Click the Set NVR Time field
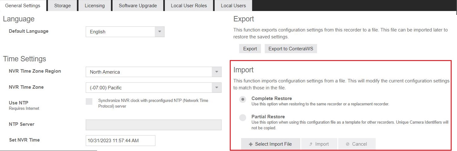The image size is (457, 151). (x=120, y=141)
